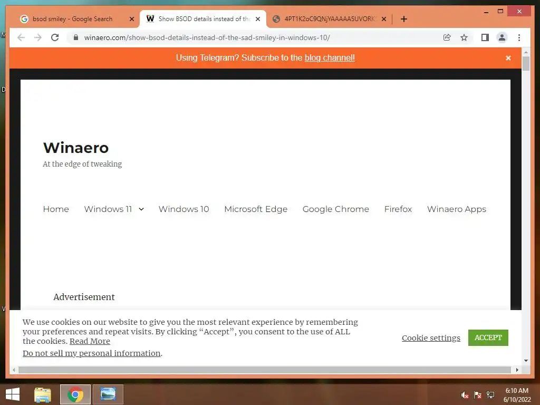Open Cookie settings
540x405 pixels.
pyautogui.click(x=431, y=338)
